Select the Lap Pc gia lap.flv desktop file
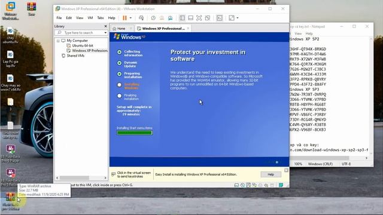Screen dimensions: 383x215 tap(10, 59)
